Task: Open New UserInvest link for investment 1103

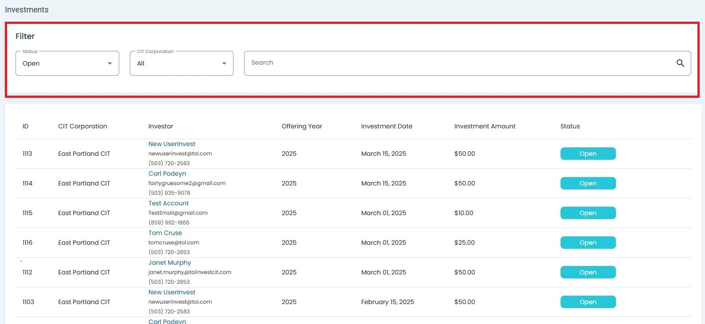Action: pyautogui.click(x=171, y=292)
